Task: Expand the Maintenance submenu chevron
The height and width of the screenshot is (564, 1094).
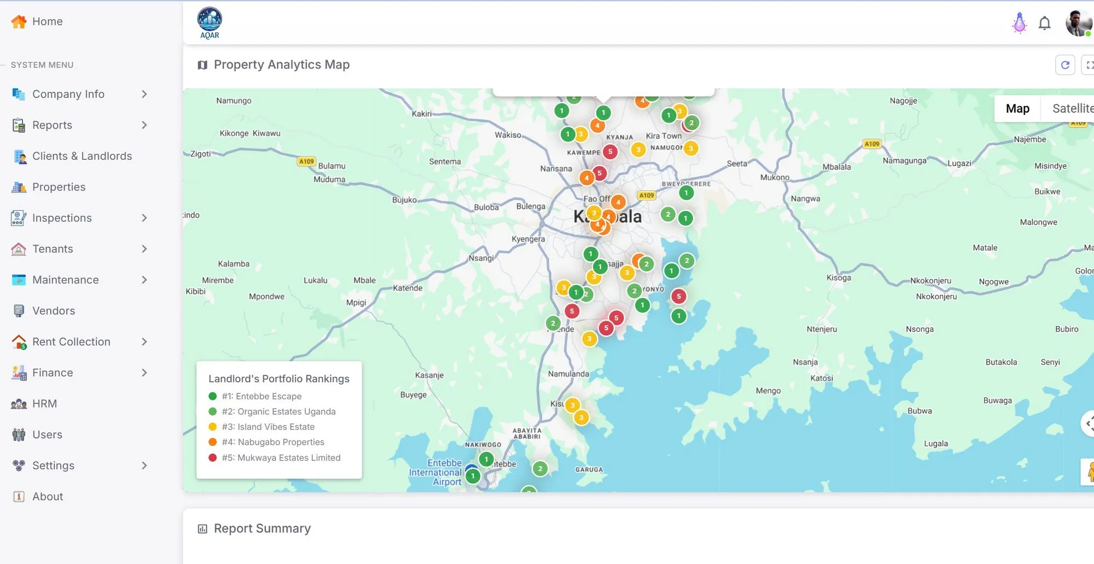Action: [144, 280]
